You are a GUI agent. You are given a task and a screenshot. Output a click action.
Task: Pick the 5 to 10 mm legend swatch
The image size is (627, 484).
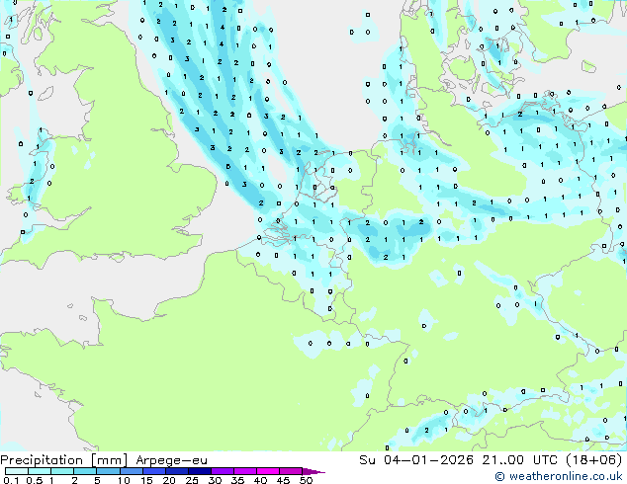(108, 471)
